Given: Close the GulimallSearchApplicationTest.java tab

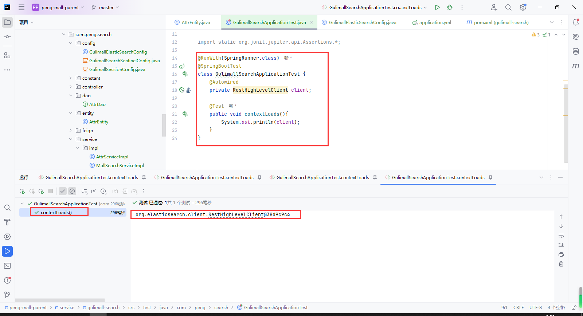Looking at the screenshot, I should [x=312, y=22].
